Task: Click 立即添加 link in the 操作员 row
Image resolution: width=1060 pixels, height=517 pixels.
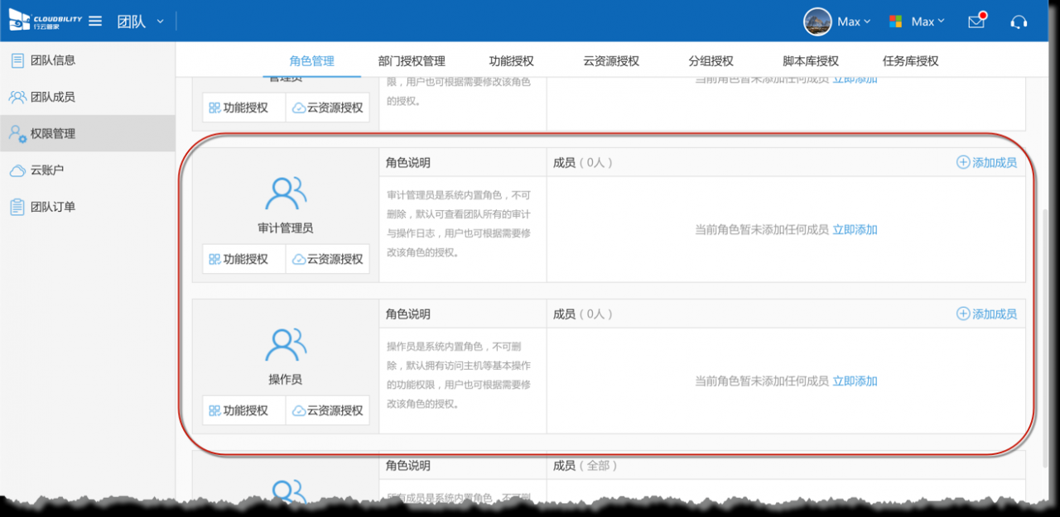Action: tap(855, 381)
